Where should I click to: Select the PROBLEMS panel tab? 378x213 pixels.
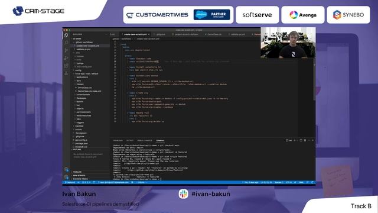(118, 141)
